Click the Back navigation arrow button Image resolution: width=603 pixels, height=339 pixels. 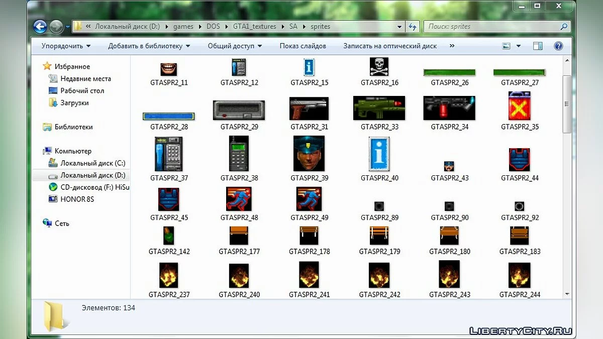tap(40, 27)
